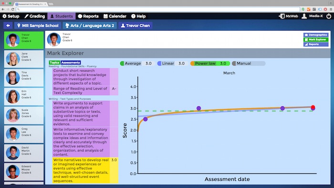Toggle the Average calculation method

click(137, 63)
